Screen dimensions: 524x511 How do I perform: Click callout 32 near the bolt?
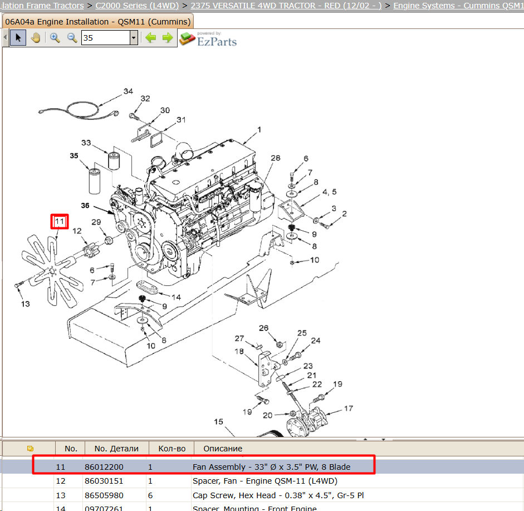(x=145, y=99)
